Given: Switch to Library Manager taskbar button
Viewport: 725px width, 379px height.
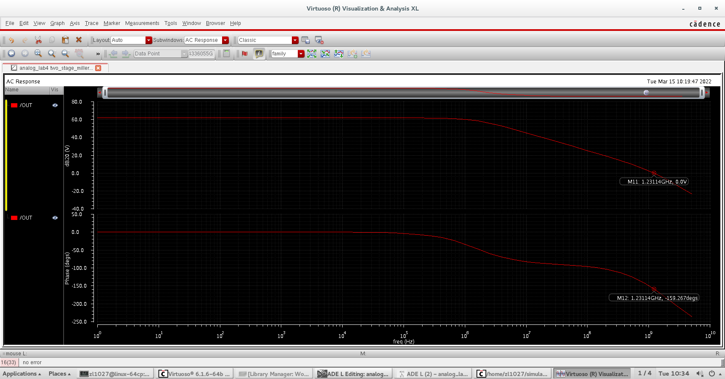Looking at the screenshot, I should pyautogui.click(x=274, y=374).
